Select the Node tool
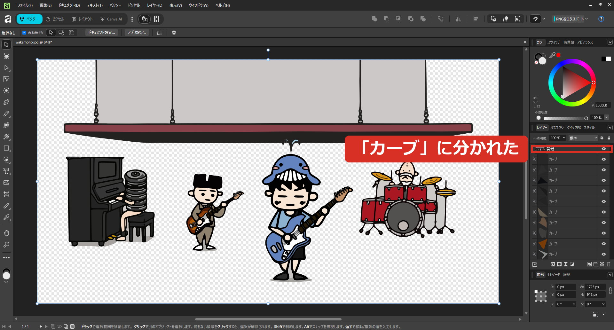 [6, 67]
